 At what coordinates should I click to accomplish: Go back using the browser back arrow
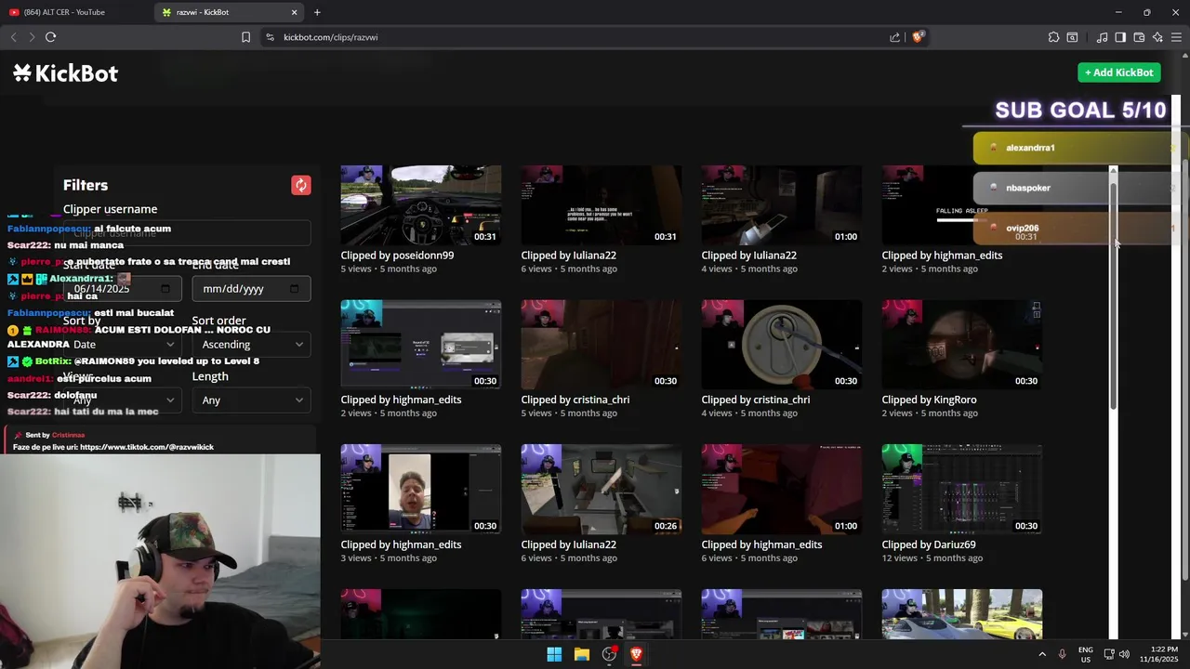(13, 37)
